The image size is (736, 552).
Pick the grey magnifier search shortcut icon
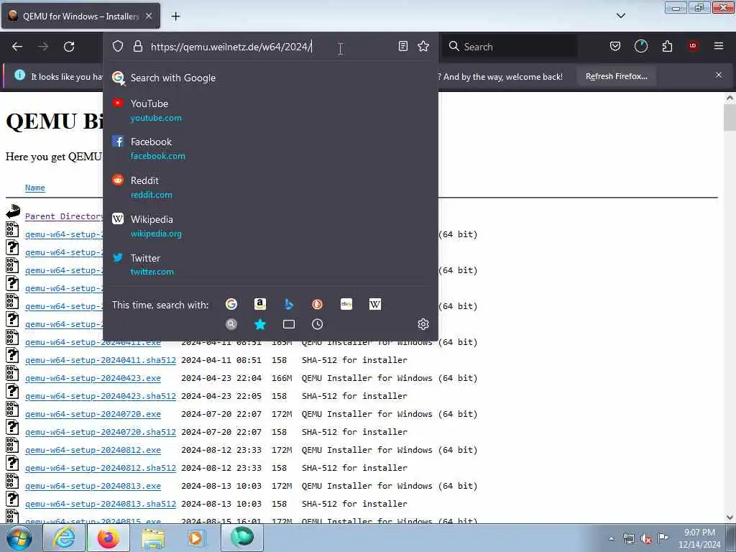(231, 324)
